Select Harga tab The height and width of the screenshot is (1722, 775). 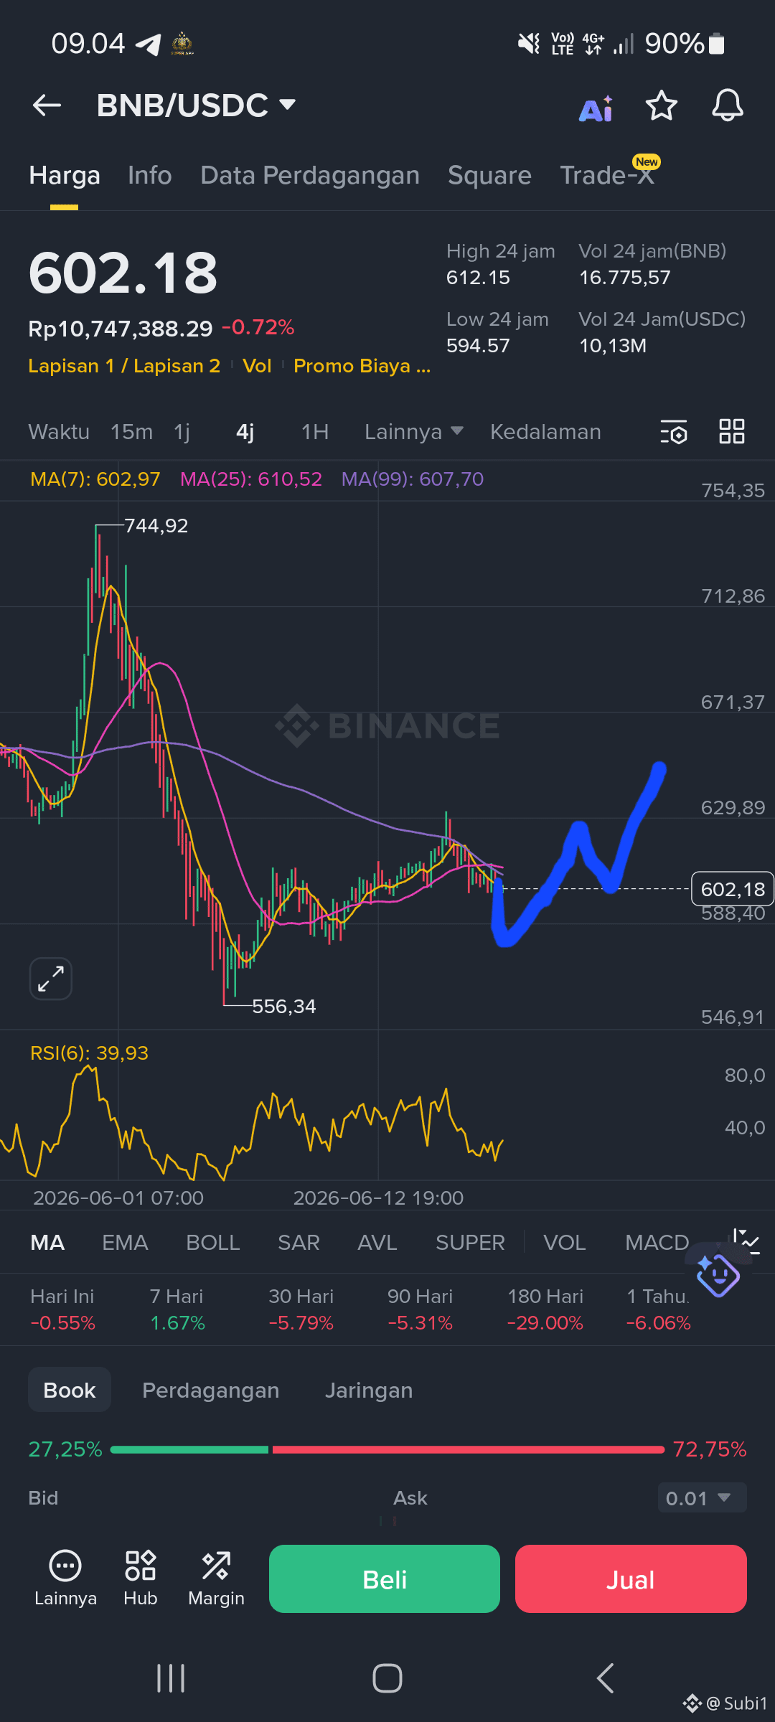click(65, 176)
